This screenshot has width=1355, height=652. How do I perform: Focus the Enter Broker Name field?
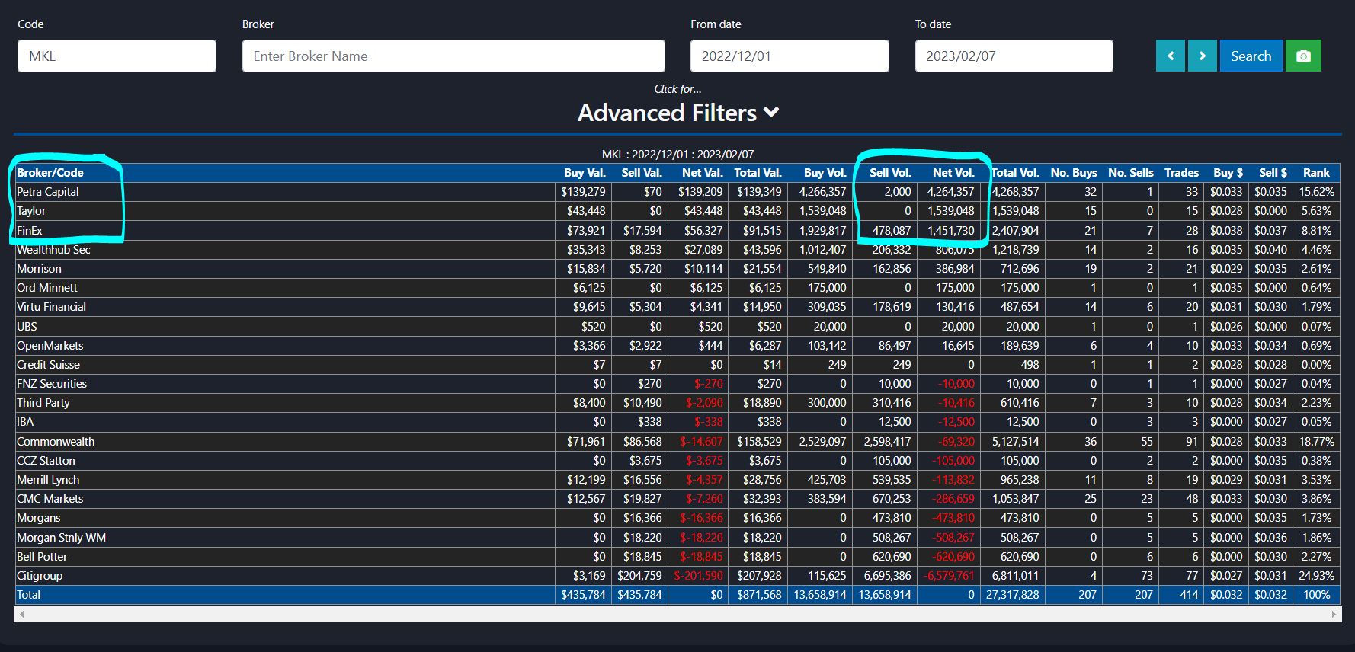tap(453, 56)
